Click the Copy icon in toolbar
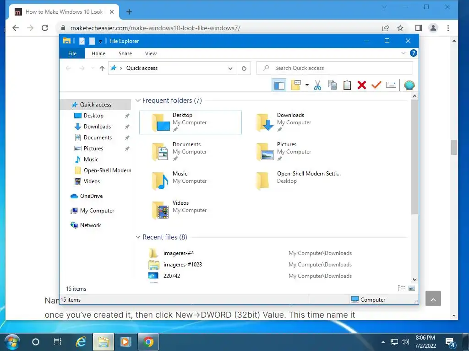 333,85
